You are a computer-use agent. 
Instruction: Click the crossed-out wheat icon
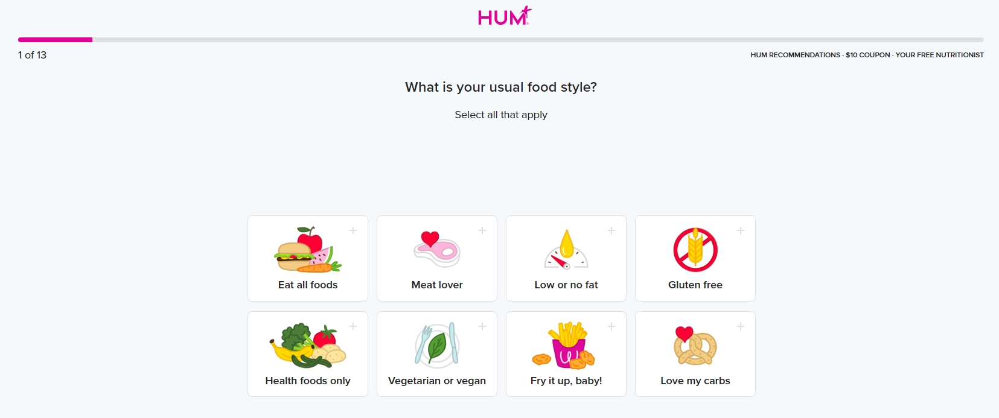695,250
